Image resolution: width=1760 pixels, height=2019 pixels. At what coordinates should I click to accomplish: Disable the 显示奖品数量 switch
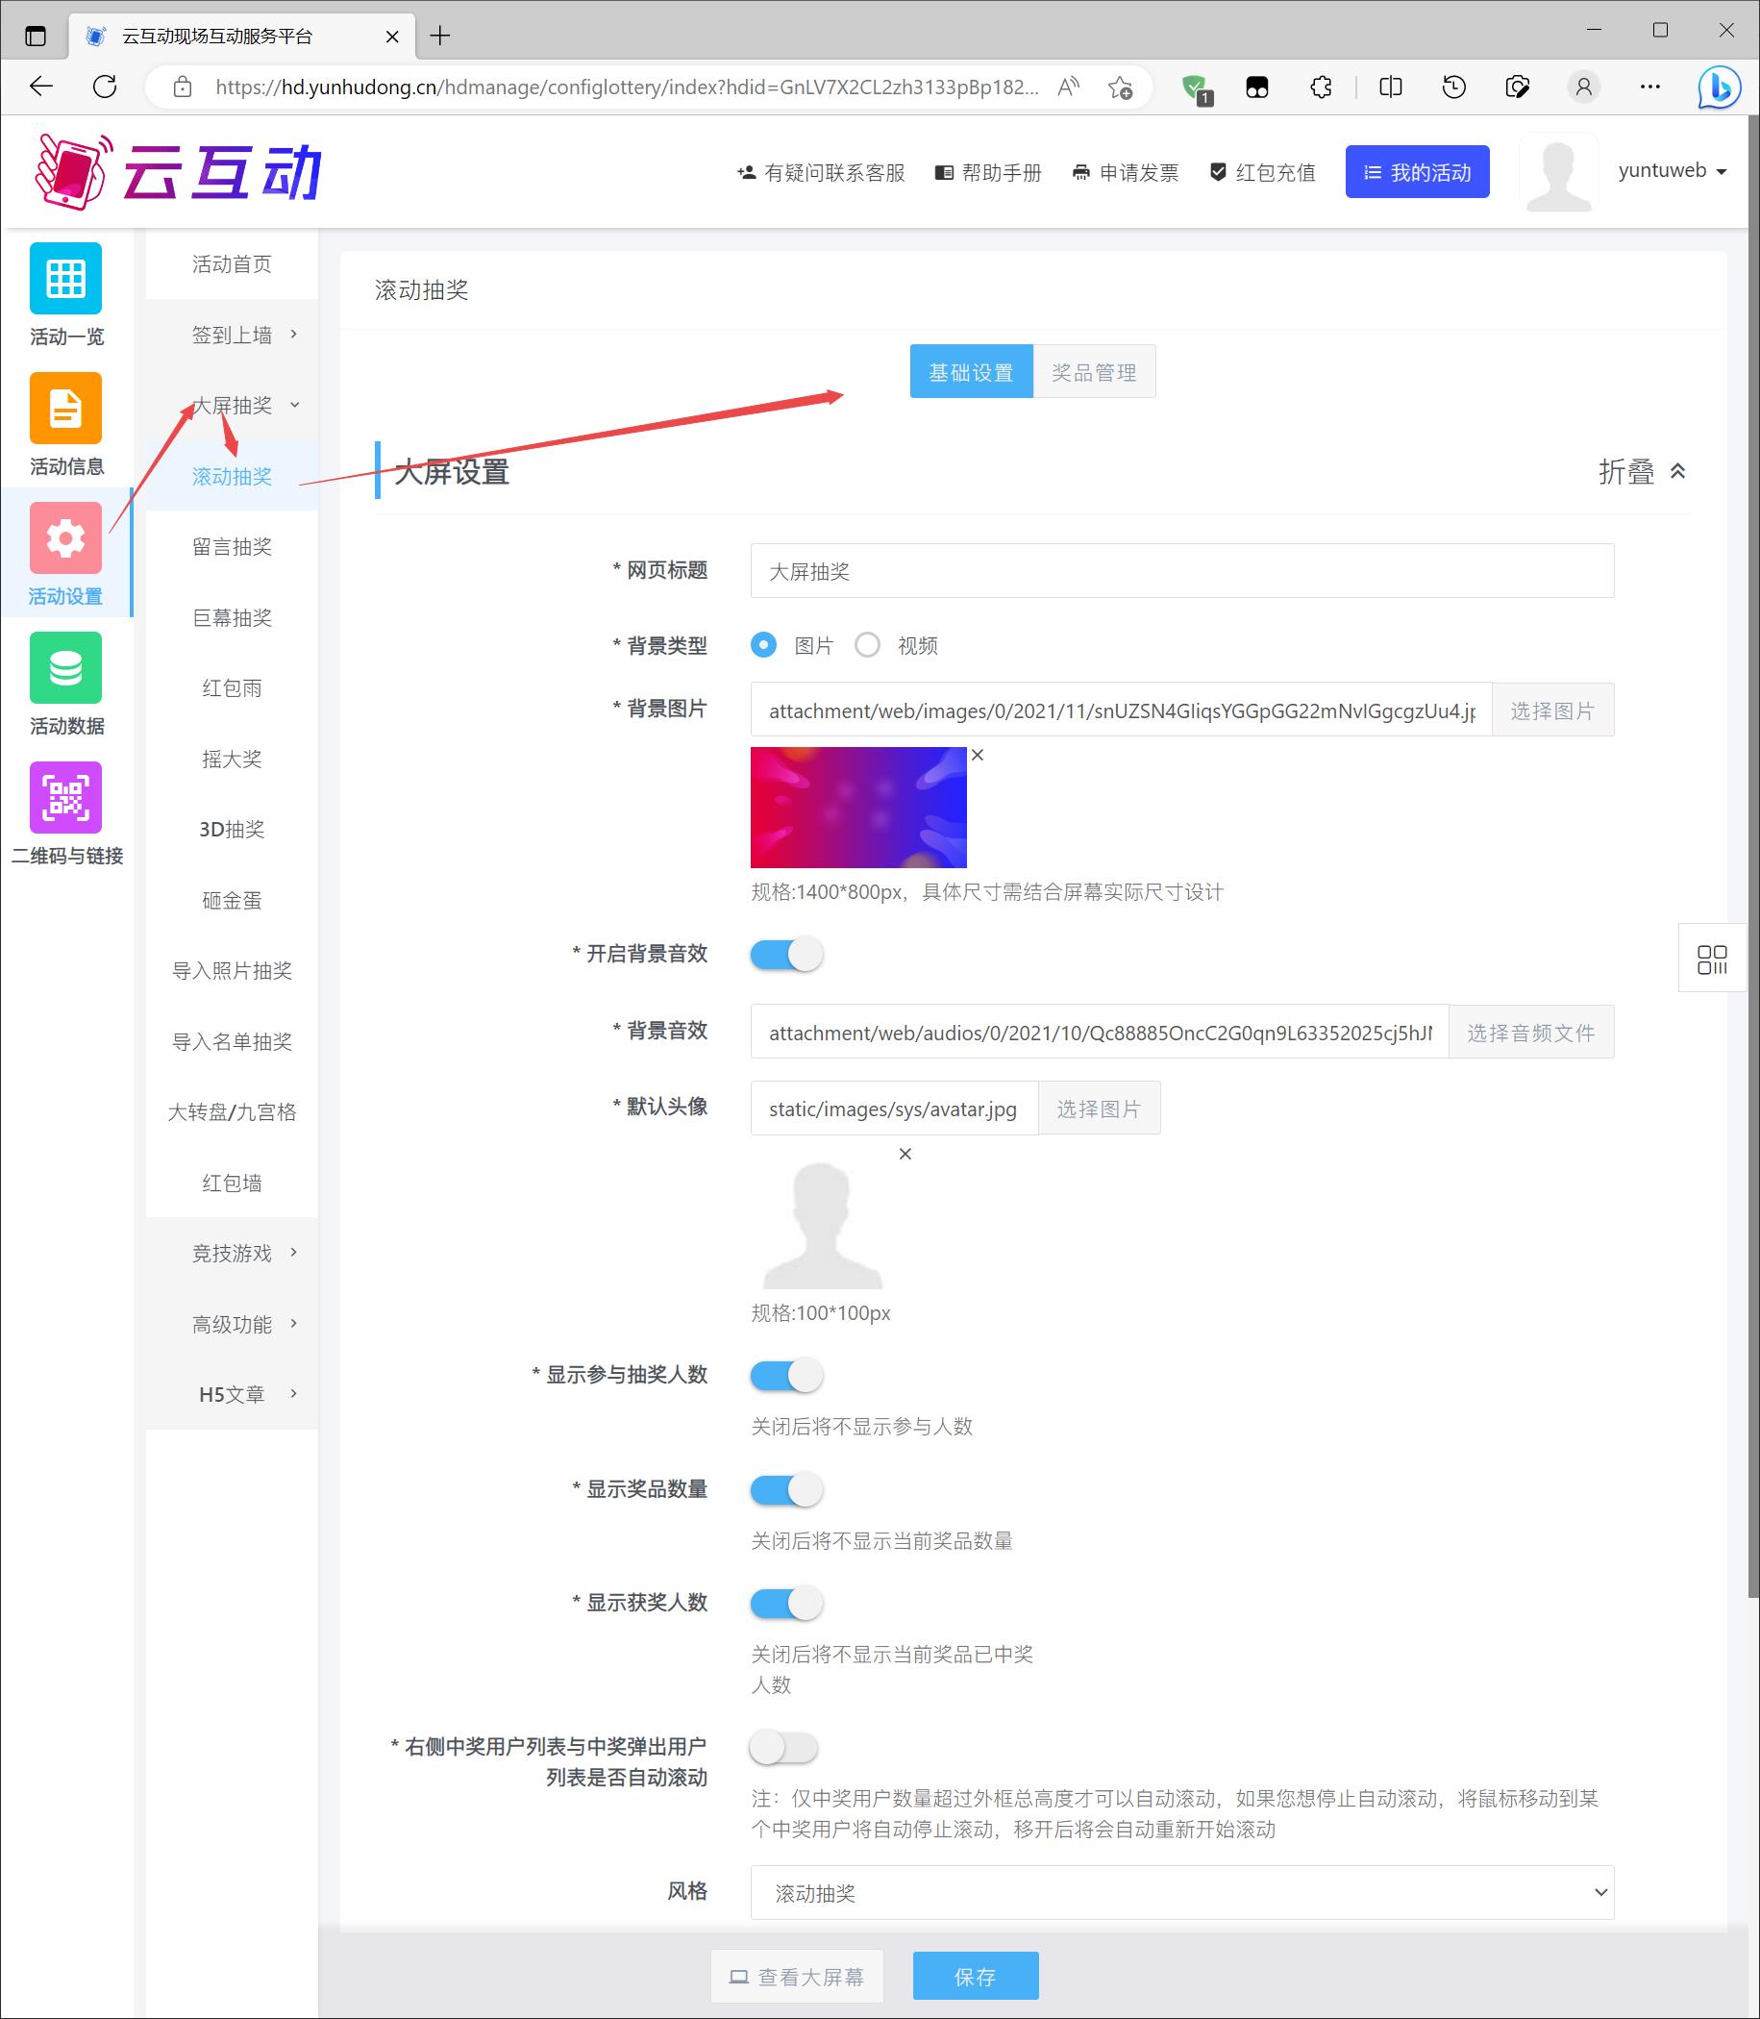click(785, 1489)
